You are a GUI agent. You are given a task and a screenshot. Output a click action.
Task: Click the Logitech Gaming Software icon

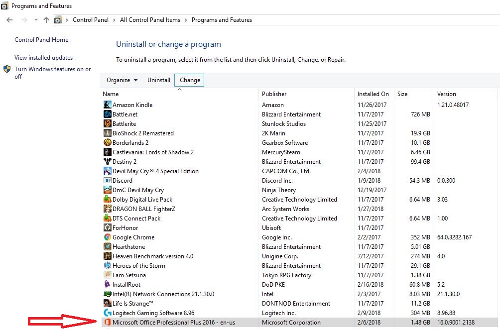(108, 313)
